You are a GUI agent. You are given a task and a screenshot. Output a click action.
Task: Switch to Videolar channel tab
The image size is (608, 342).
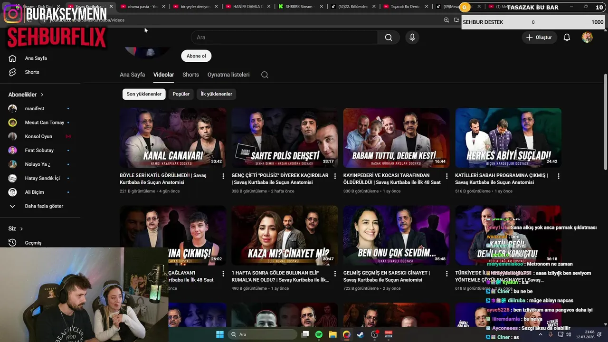click(163, 75)
